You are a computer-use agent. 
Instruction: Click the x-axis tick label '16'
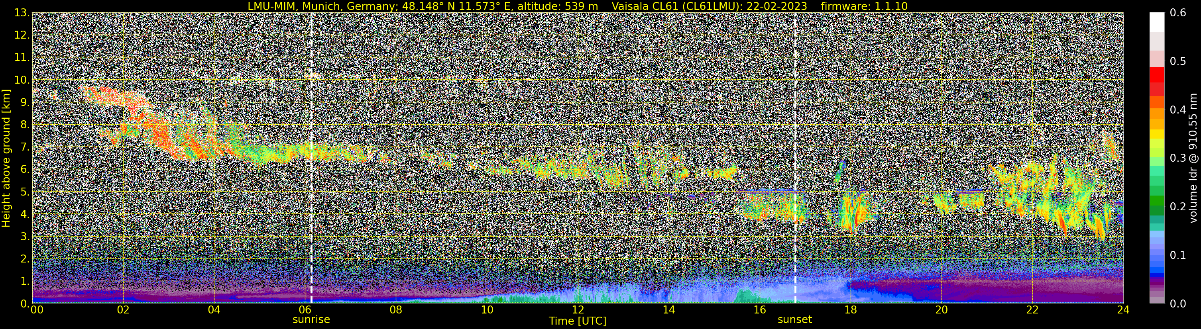point(759,310)
